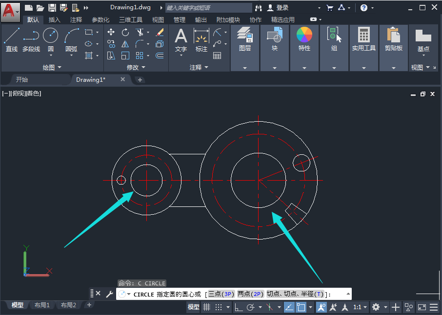Open the quick access toolbar overflow arrows
This screenshot has height=315, width=442.
pyautogui.click(x=86, y=8)
